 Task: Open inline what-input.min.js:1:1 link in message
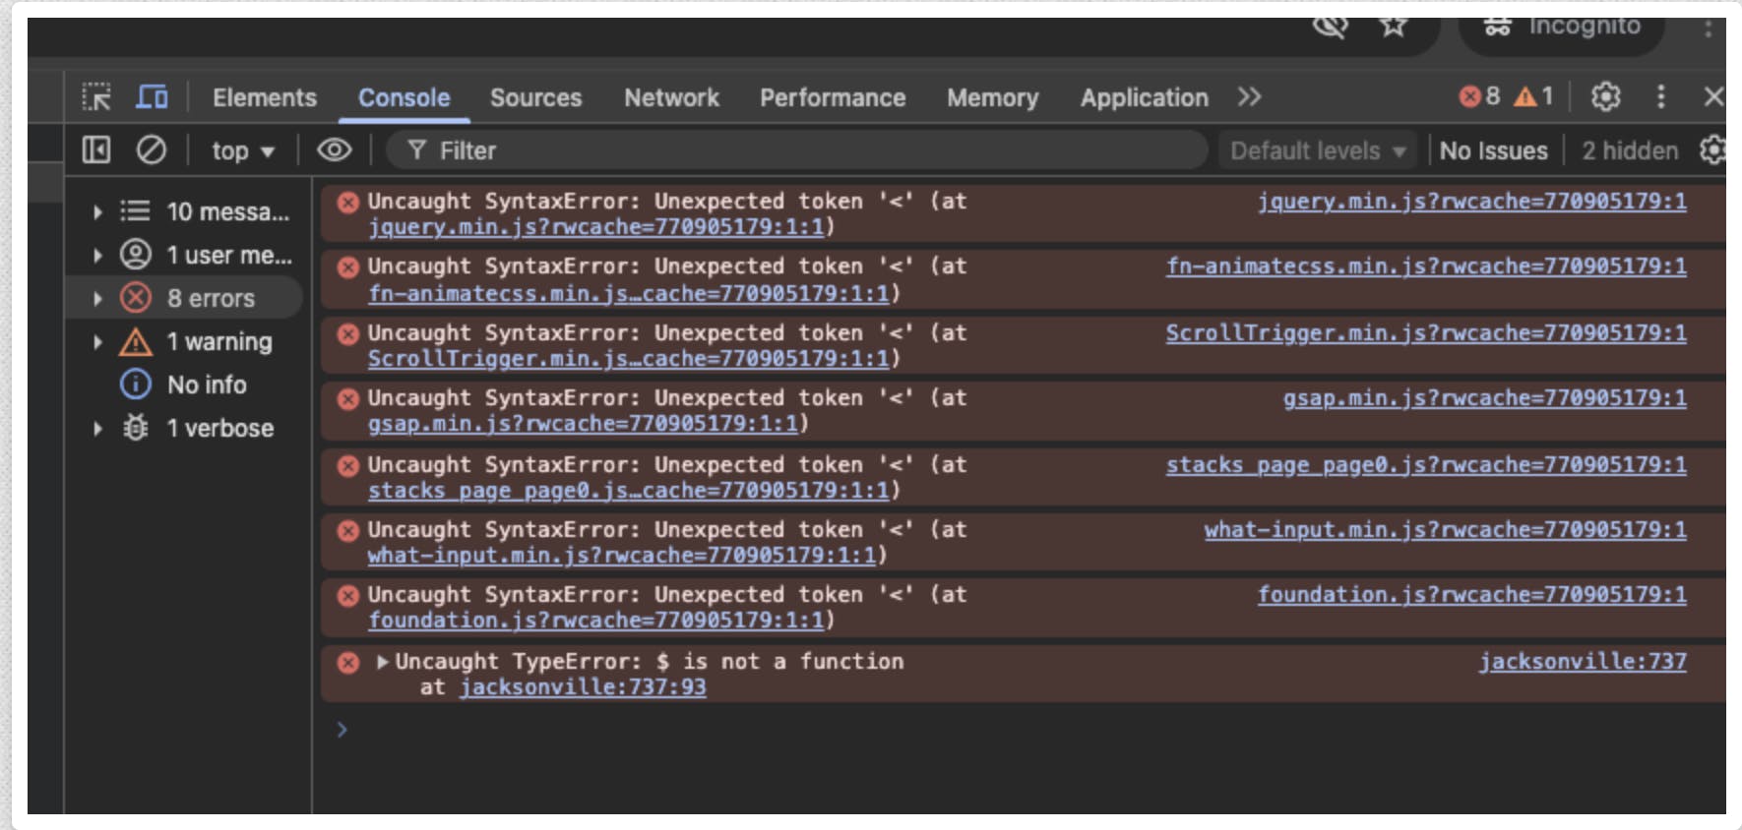tap(622, 556)
